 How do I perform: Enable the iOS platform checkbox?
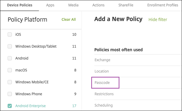[x=10, y=35]
